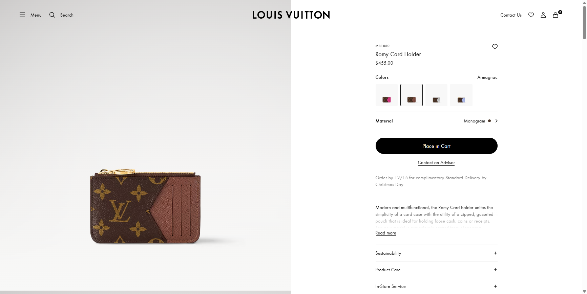
Task: Select the Armagnac color swatch
Action: tap(411, 95)
